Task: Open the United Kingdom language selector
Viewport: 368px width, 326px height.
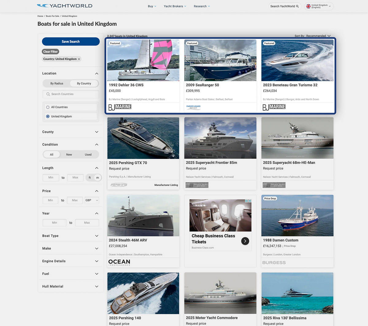Action: click(319, 6)
